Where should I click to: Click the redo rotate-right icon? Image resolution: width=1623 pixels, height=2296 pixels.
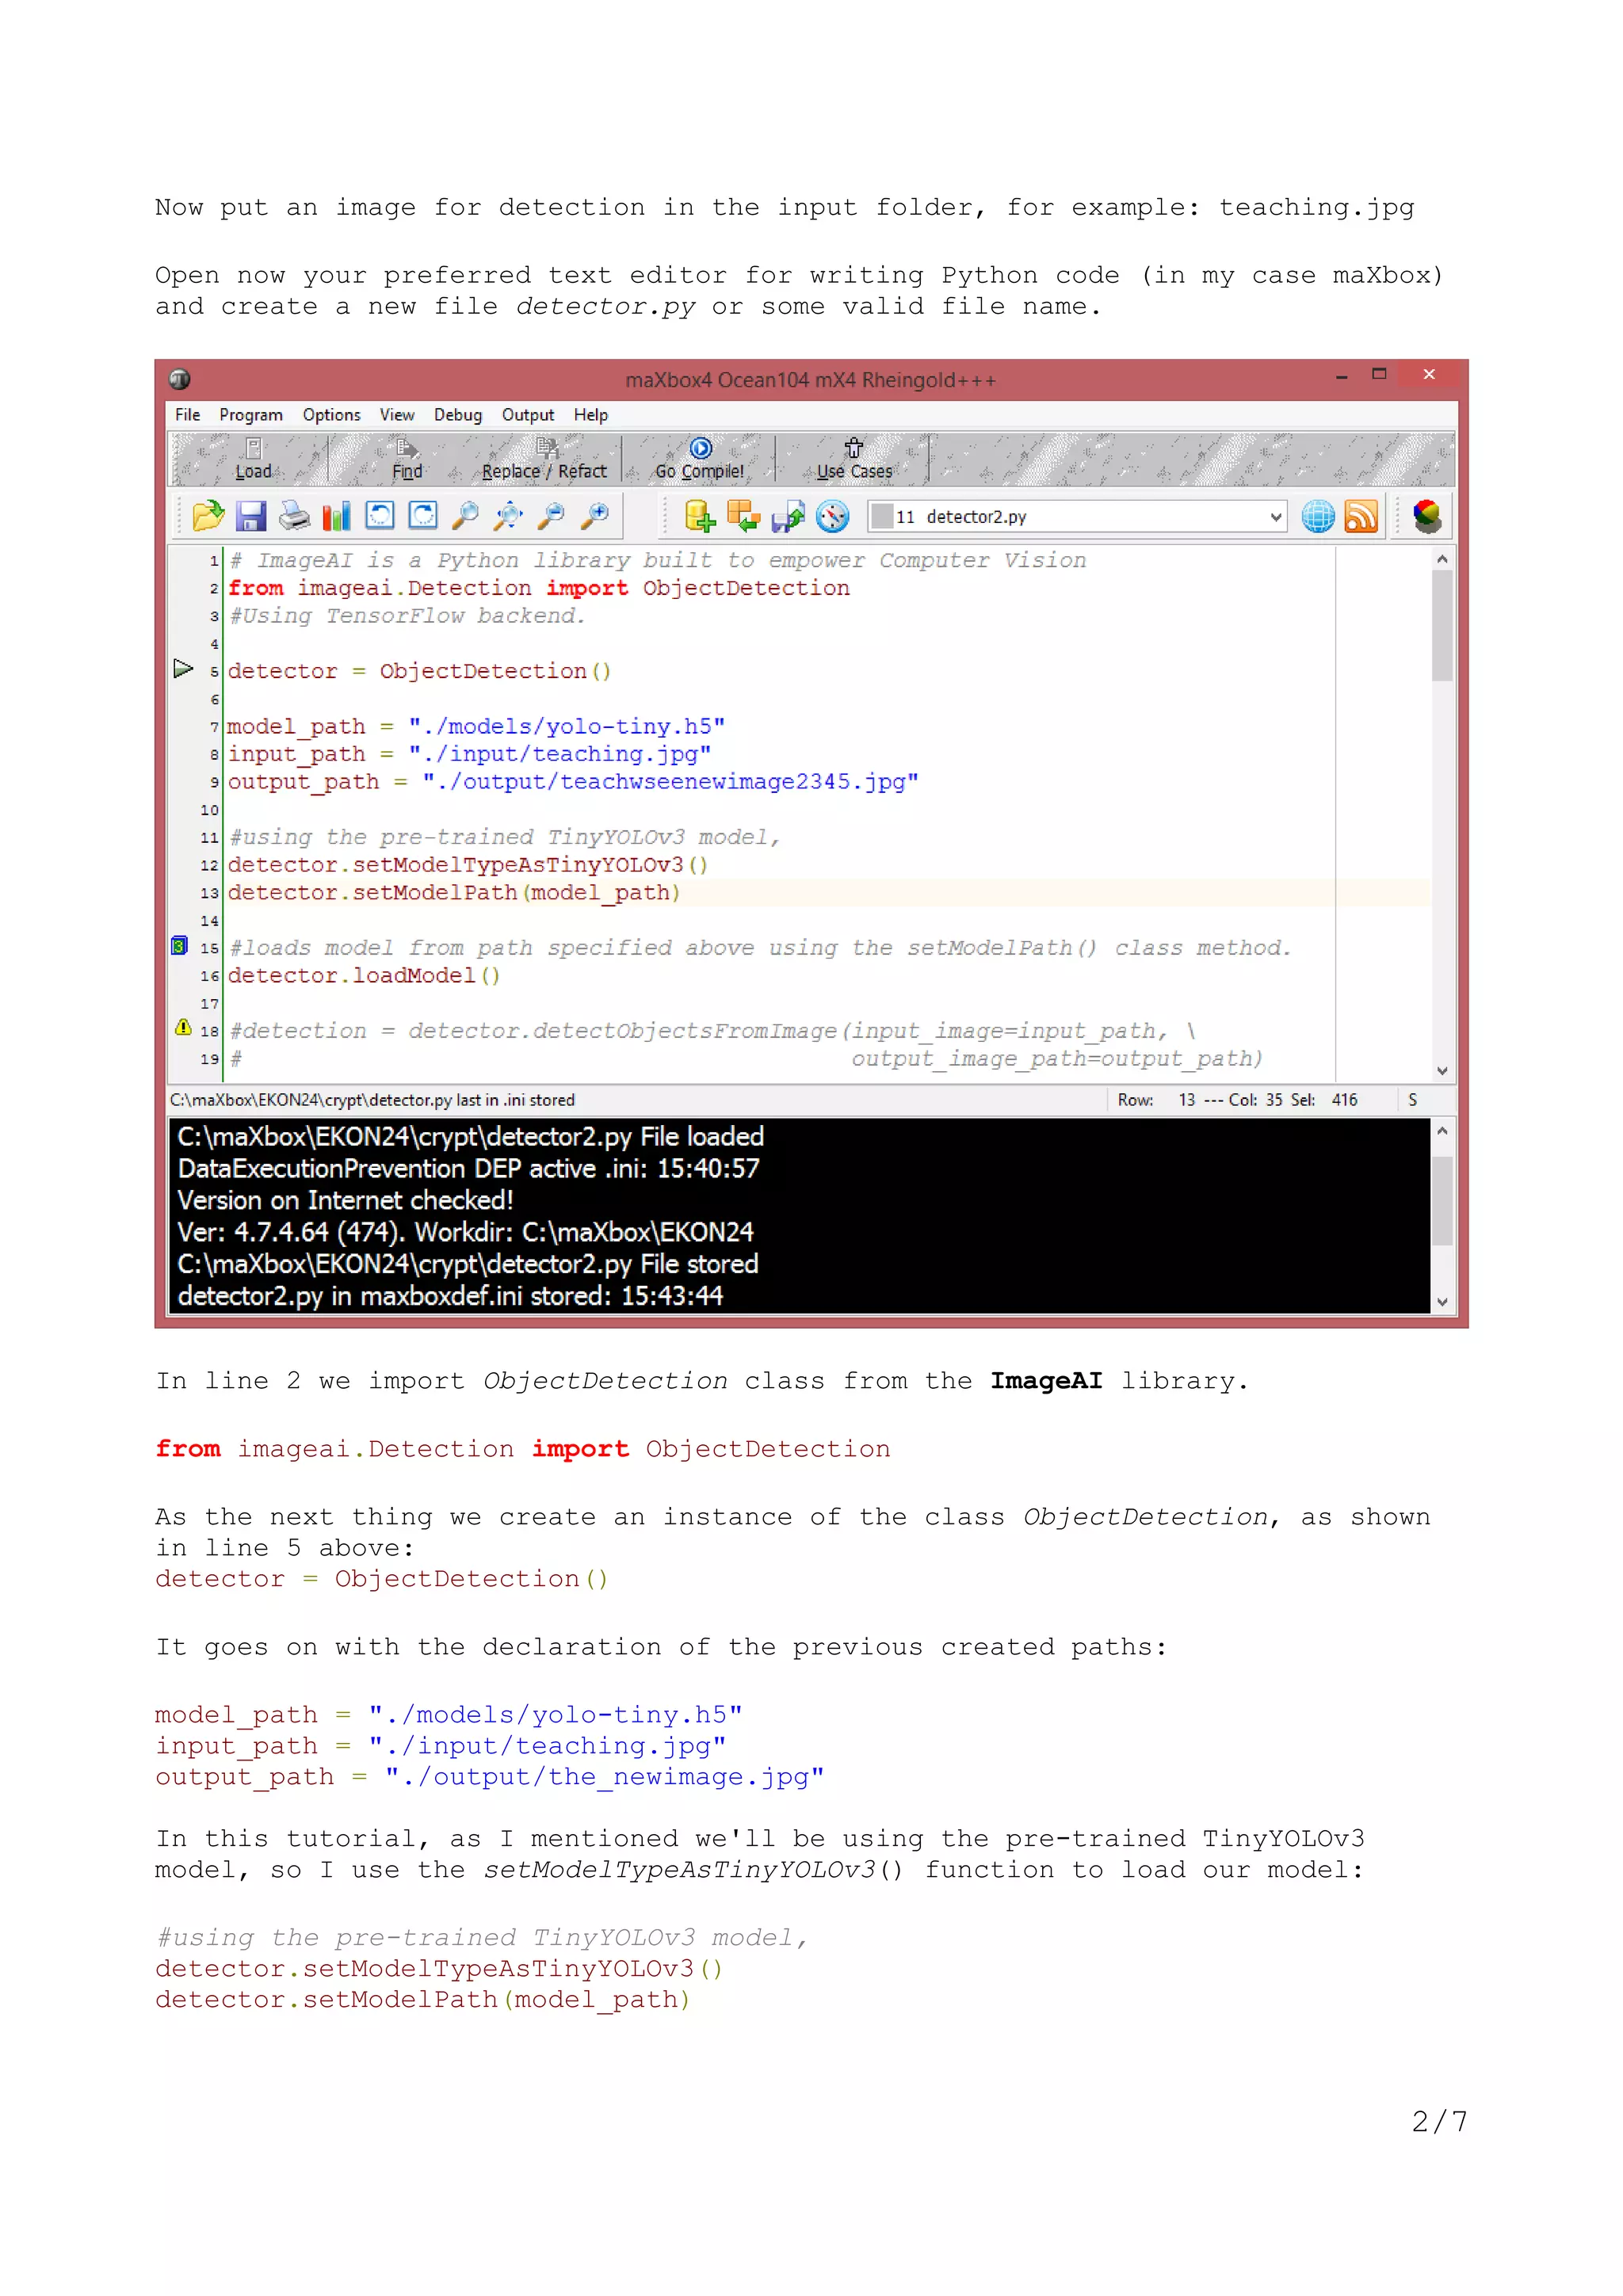point(423,516)
